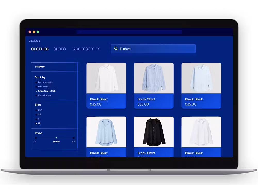Select Price: low to high sorting

point(45,91)
